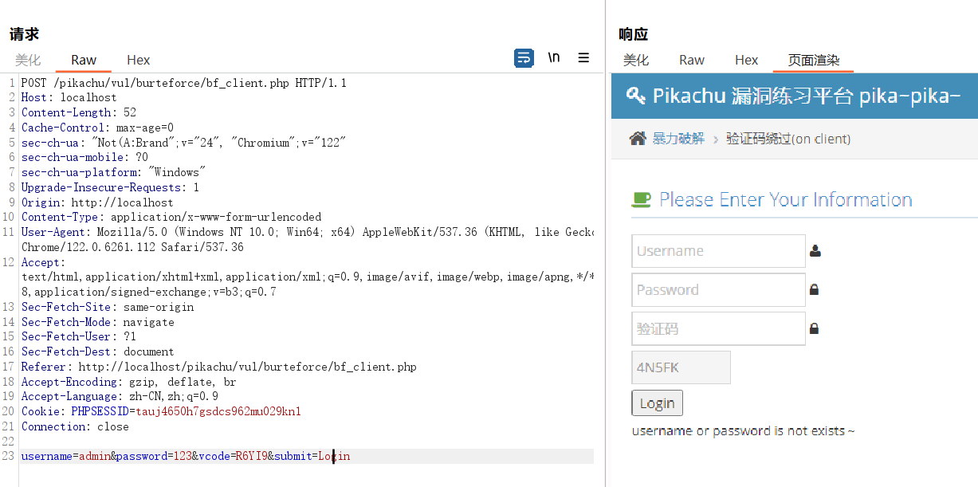Screen dimensions: 978x487
Task: Click the Origin: http://localhost line
Action: (x=98, y=202)
